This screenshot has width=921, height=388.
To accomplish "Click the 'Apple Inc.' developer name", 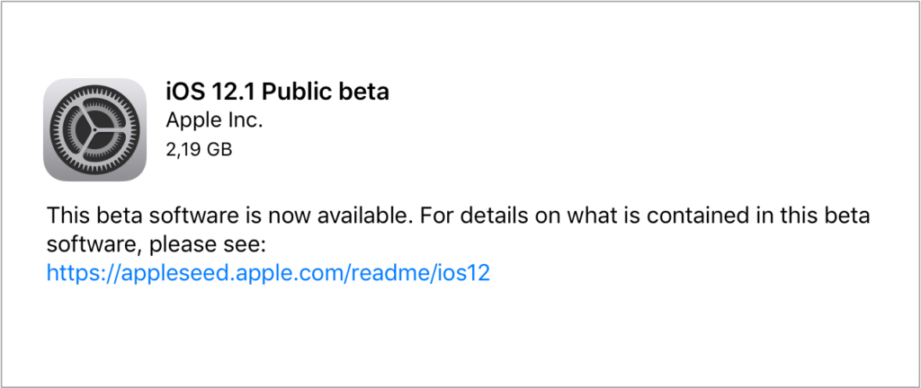I will tap(214, 120).
